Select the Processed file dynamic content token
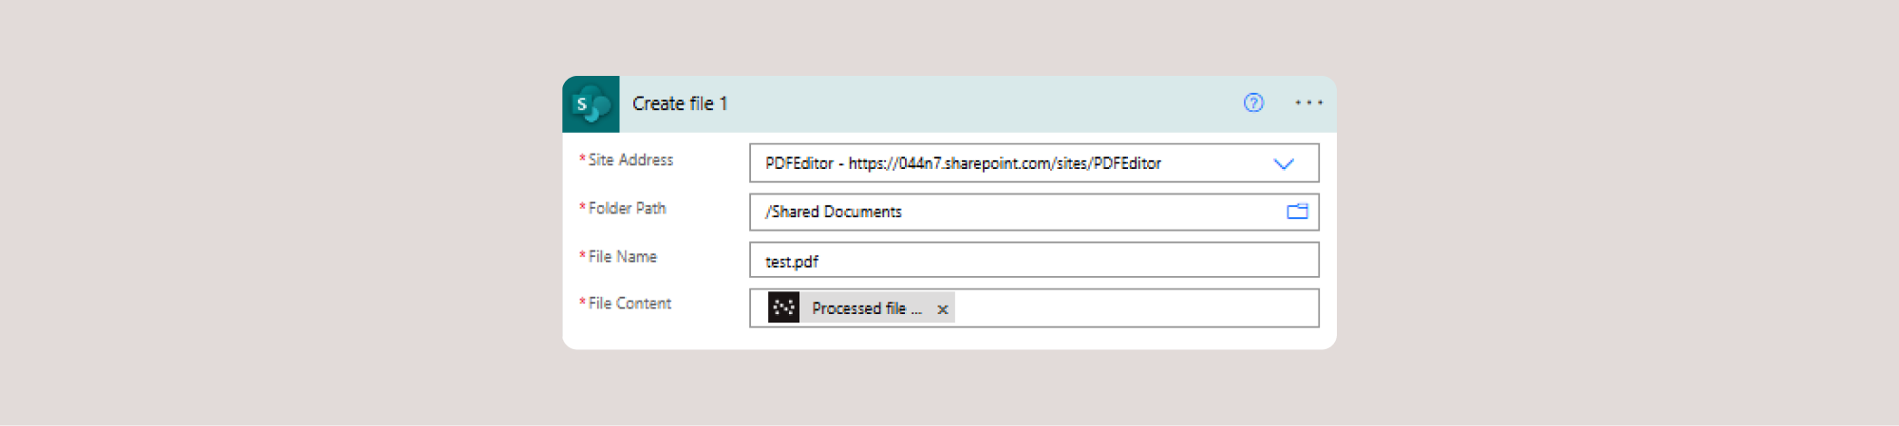 (866, 308)
